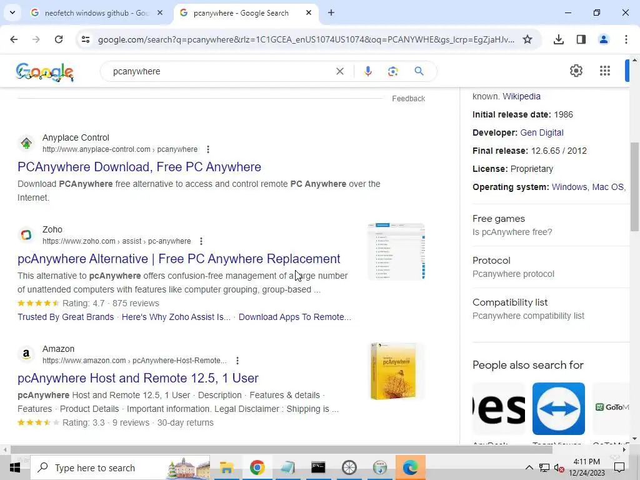640x480 pixels.
Task: Click the address bar URL
Action: pos(306,39)
